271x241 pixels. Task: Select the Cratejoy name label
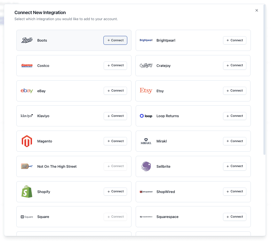point(163,66)
